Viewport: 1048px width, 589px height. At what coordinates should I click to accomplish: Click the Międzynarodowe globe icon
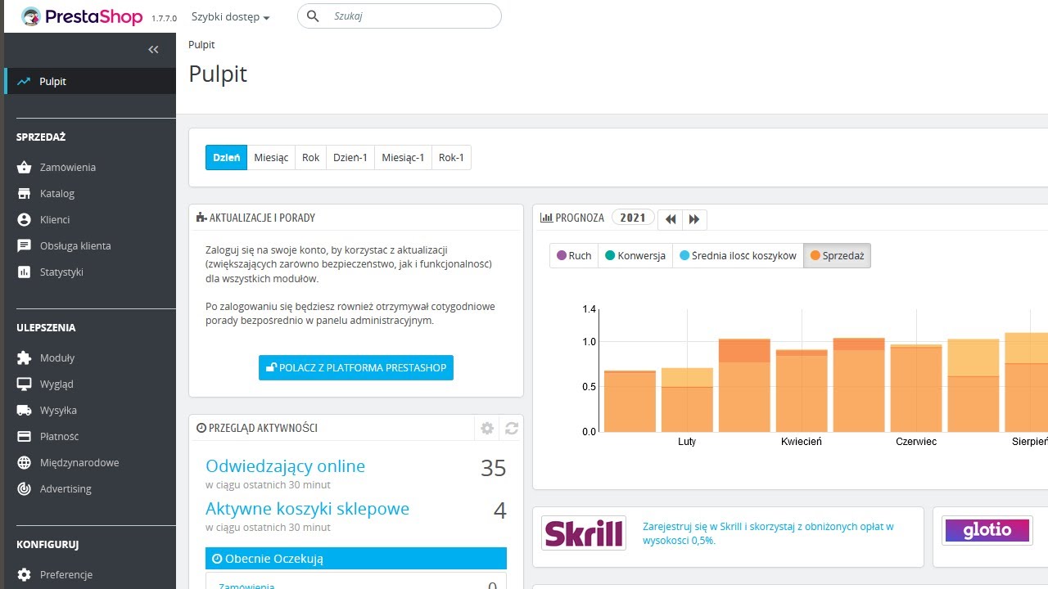24,462
